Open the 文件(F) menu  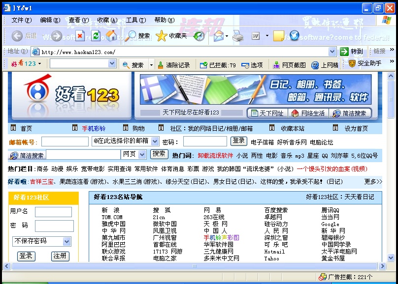coord(21,20)
